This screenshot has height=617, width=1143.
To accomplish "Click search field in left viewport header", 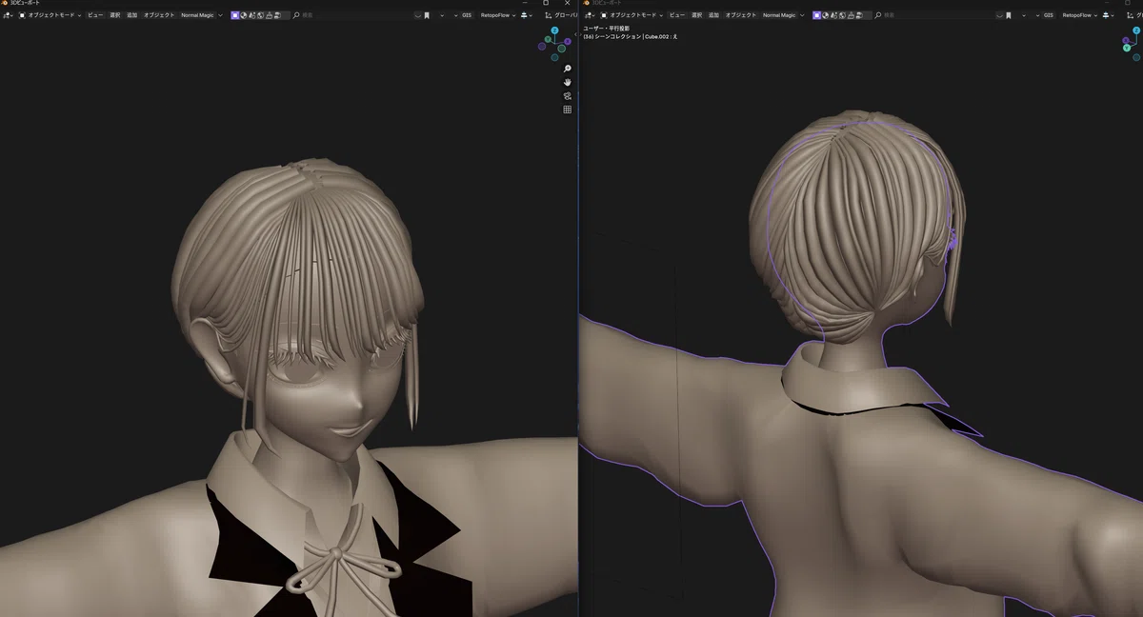I will (x=352, y=15).
